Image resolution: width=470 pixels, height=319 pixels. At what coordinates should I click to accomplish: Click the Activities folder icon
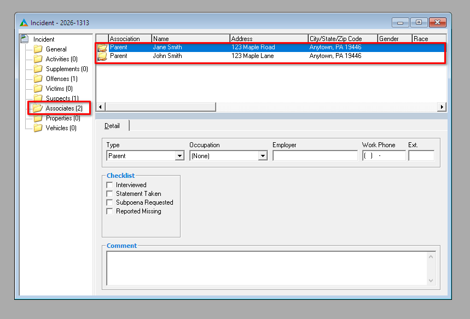click(38, 59)
